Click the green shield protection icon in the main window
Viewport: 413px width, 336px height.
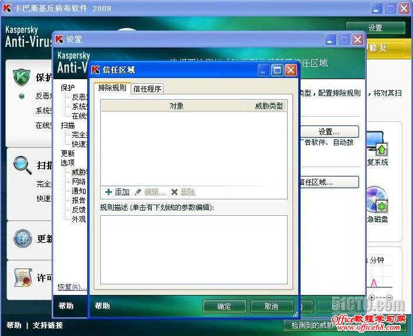(22, 77)
